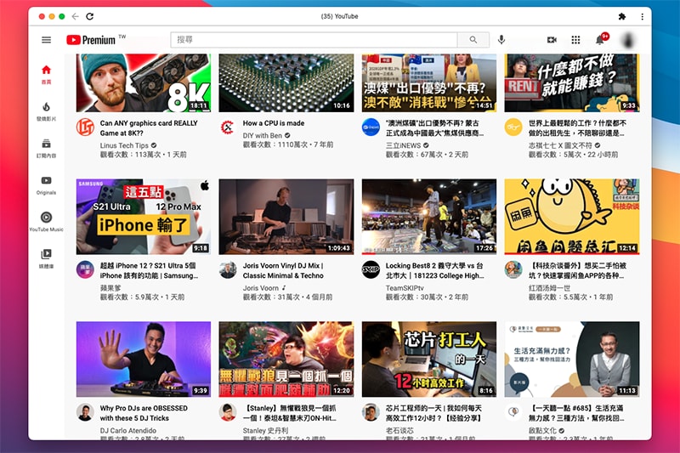
Task: Open the "How a CPU is made" title
Action: 274,123
